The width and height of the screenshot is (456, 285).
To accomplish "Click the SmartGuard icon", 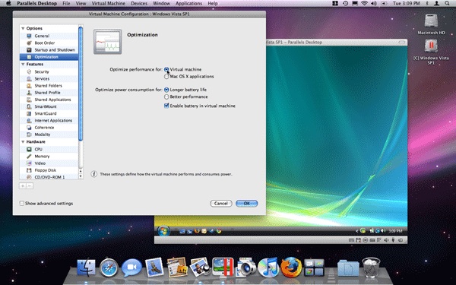I will [29, 114].
